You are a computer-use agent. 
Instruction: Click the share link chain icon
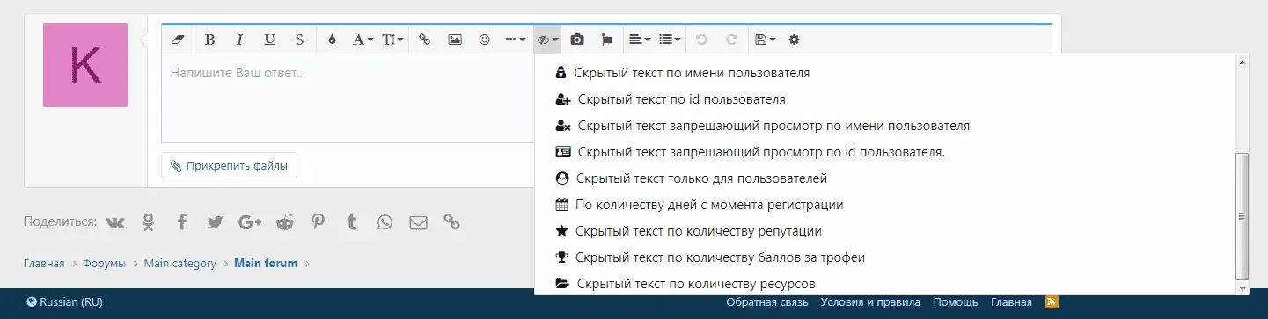pos(451,222)
